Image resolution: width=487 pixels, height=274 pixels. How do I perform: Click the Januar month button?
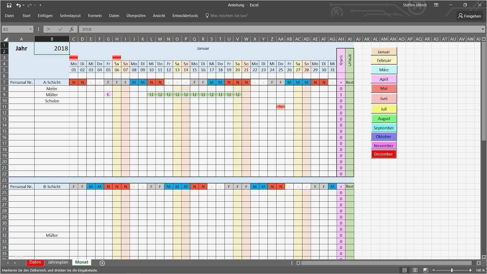tap(384, 52)
